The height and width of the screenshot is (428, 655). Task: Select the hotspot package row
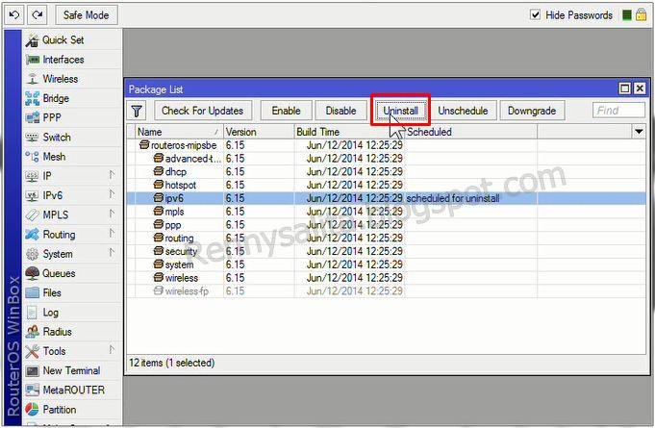point(387,185)
